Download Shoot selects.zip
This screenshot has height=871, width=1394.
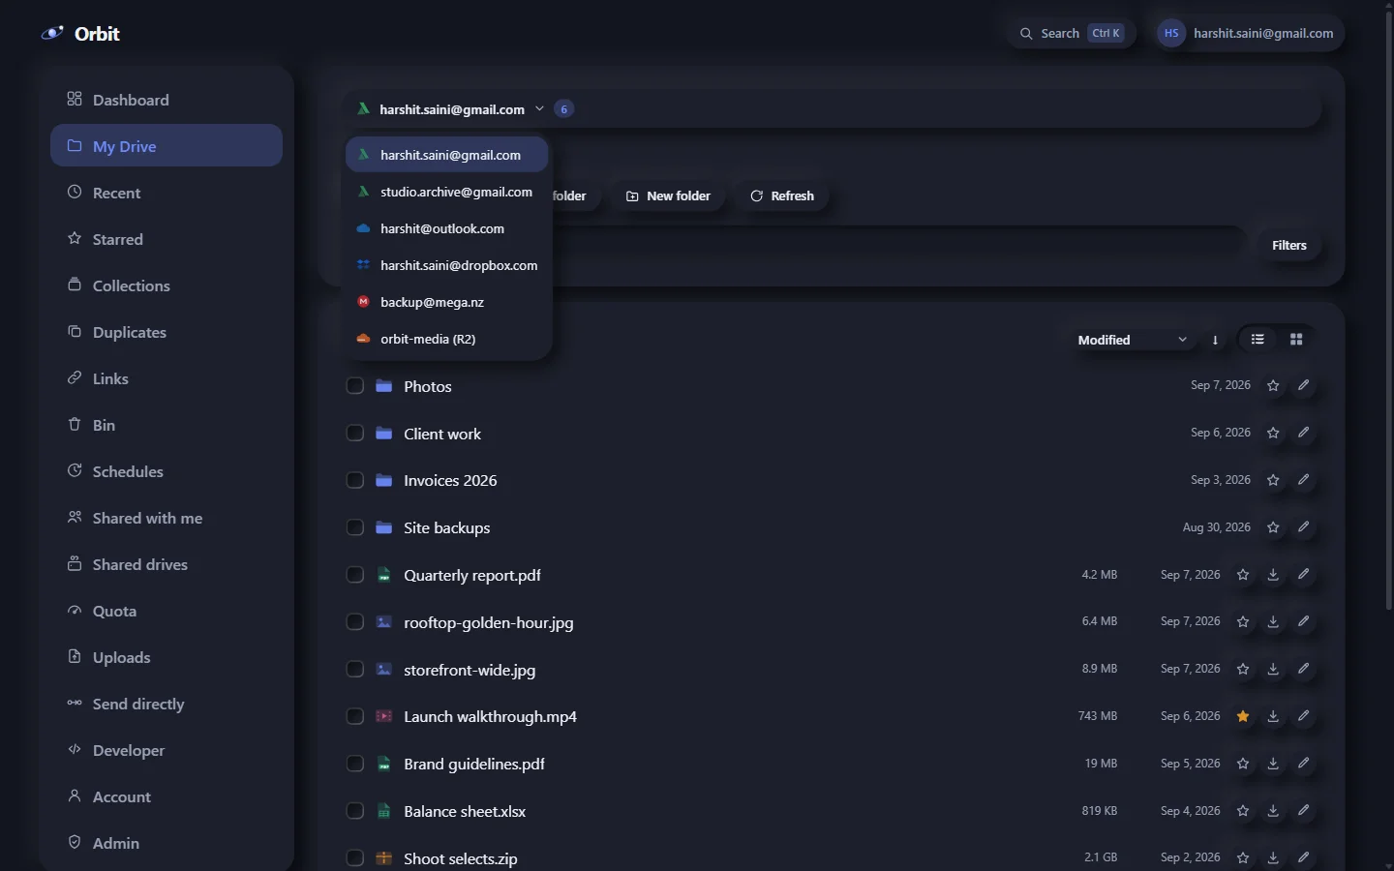pyautogui.click(x=1273, y=858)
